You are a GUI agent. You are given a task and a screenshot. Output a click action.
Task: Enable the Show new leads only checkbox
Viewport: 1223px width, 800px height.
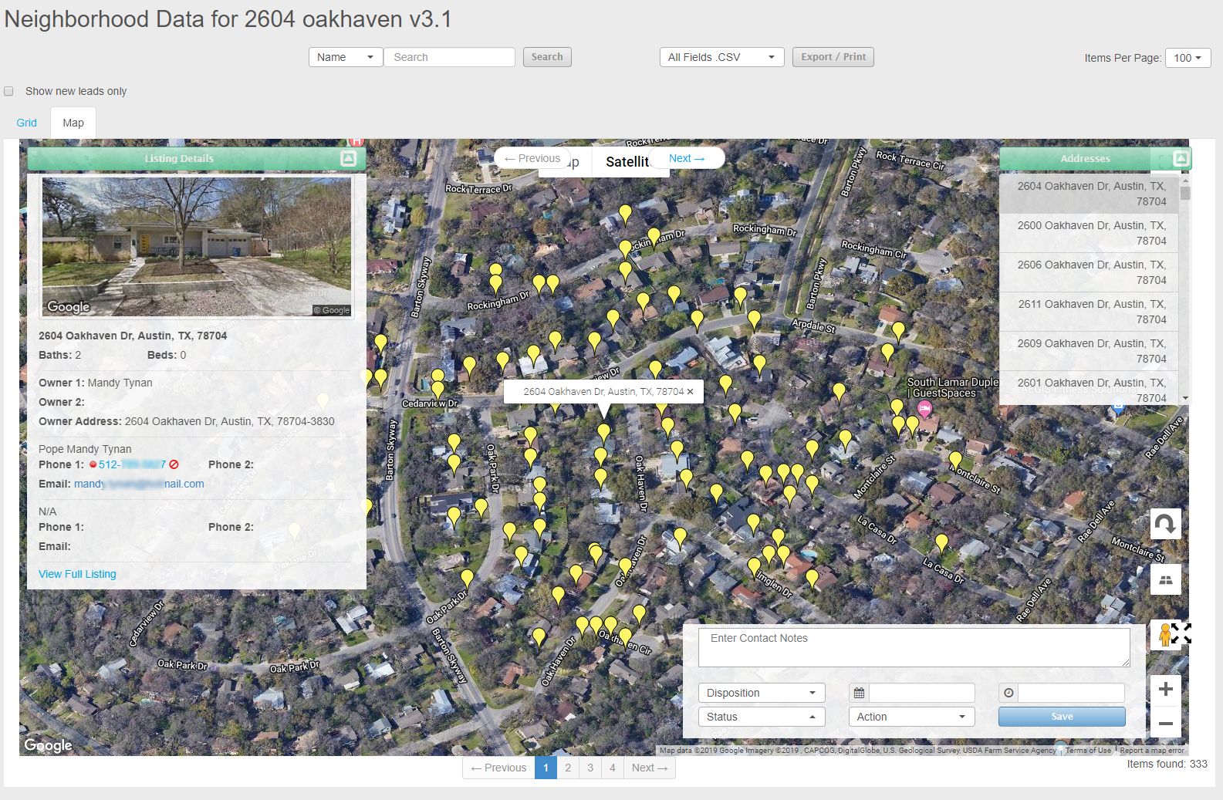(9, 91)
